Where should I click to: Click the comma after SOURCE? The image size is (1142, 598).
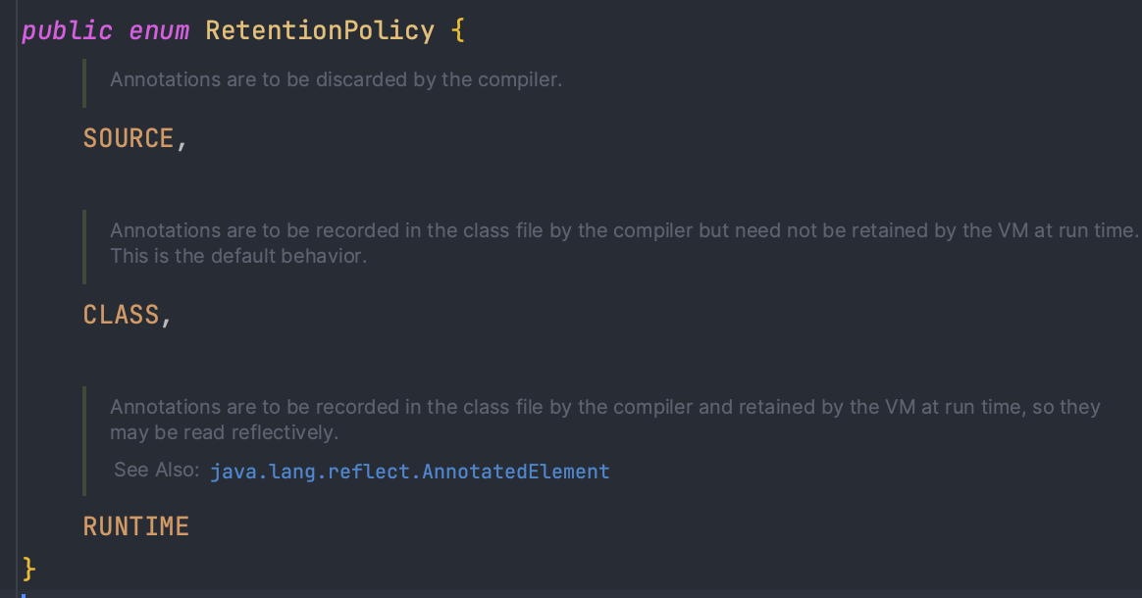182,142
